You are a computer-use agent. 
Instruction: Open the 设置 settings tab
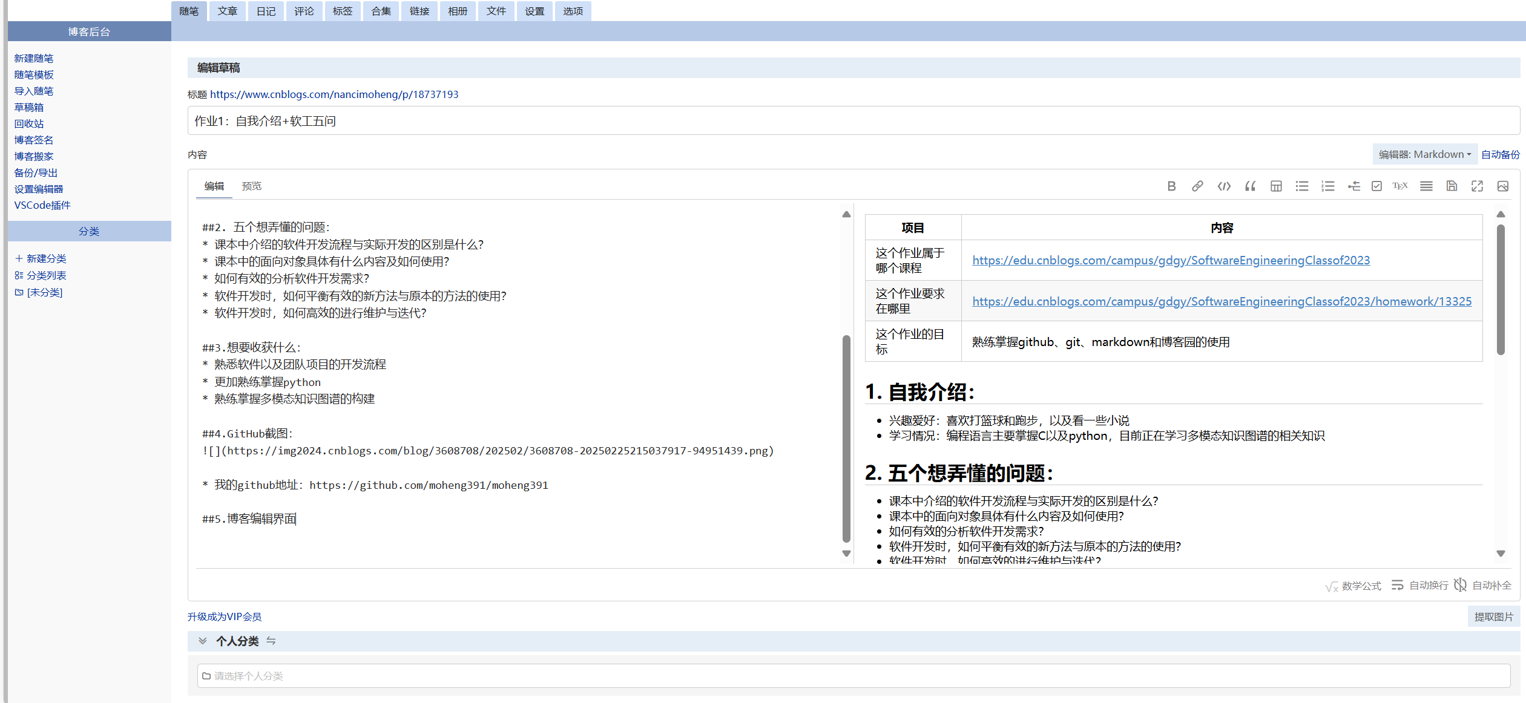[534, 11]
